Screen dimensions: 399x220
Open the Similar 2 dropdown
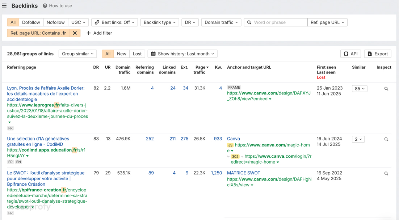[358, 139]
